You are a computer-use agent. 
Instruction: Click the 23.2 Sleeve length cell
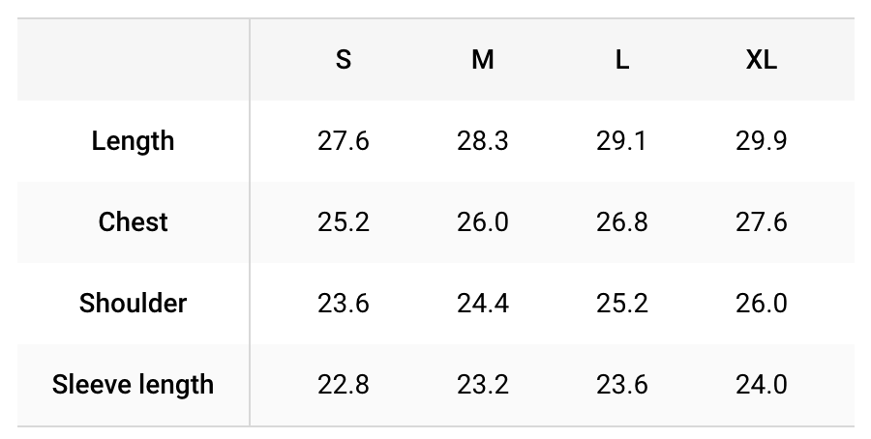482,385
